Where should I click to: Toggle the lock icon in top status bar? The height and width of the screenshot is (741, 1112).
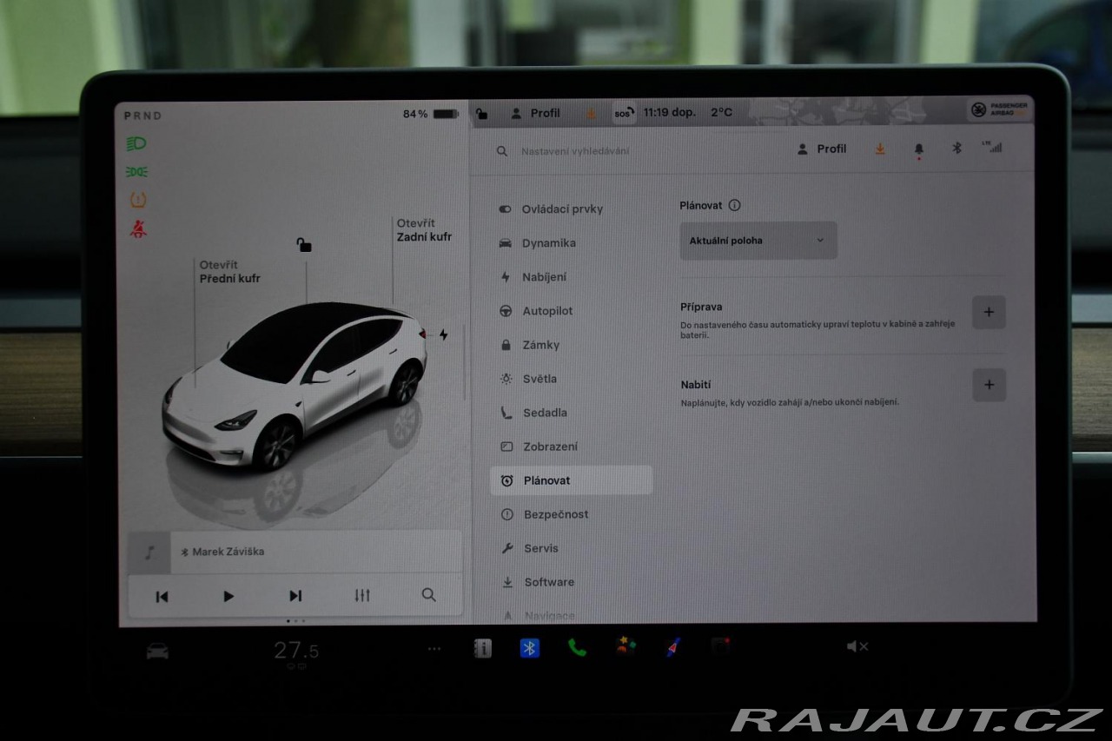pyautogui.click(x=482, y=114)
